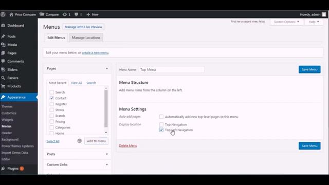Open Themes under Appearance
This screenshot has width=329, height=185.
pos(7,106)
